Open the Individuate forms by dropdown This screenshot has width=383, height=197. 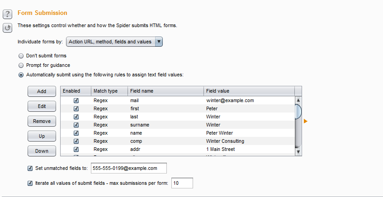pos(114,42)
